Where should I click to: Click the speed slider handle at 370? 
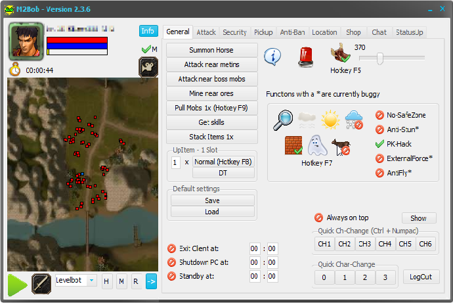click(x=380, y=58)
